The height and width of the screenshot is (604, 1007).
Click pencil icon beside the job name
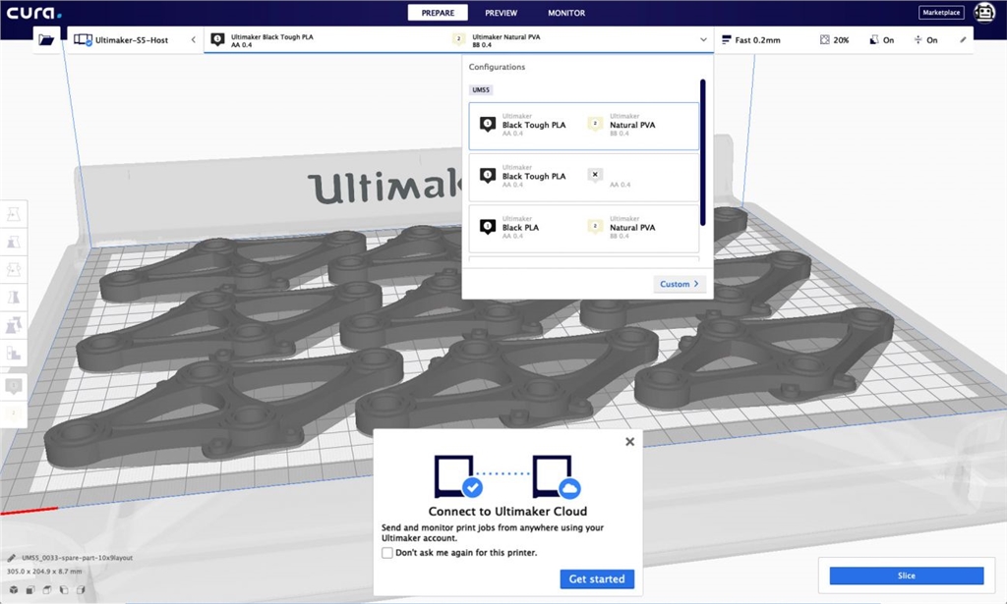click(11, 558)
